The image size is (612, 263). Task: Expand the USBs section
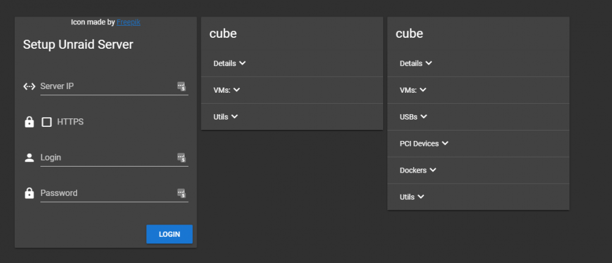478,117
